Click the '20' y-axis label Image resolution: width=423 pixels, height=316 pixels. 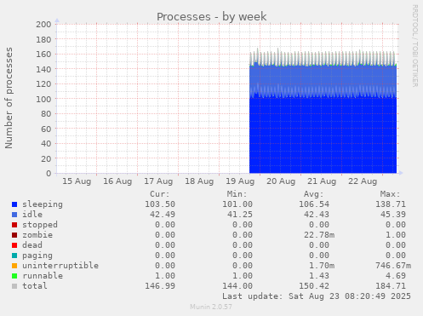(x=46, y=158)
